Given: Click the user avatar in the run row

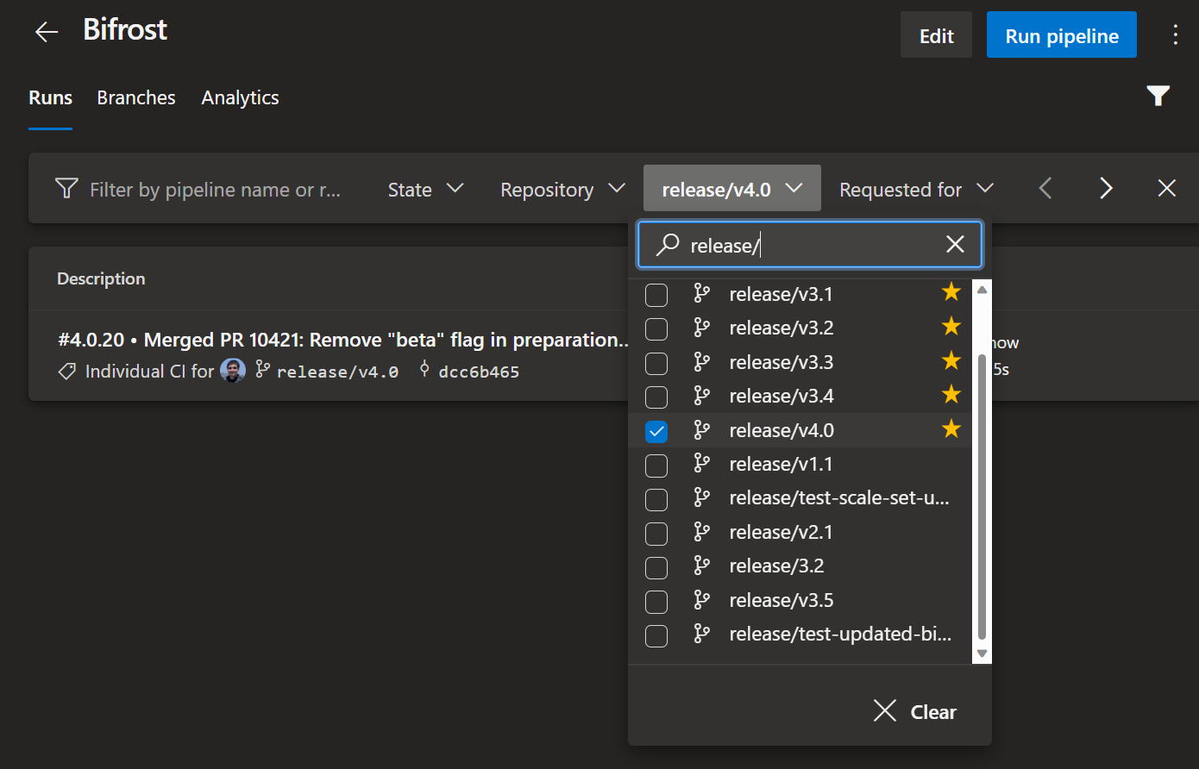Looking at the screenshot, I should tap(233, 371).
